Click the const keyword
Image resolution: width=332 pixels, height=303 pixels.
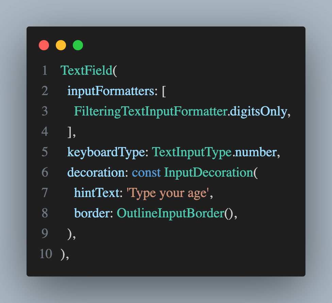pos(146,172)
